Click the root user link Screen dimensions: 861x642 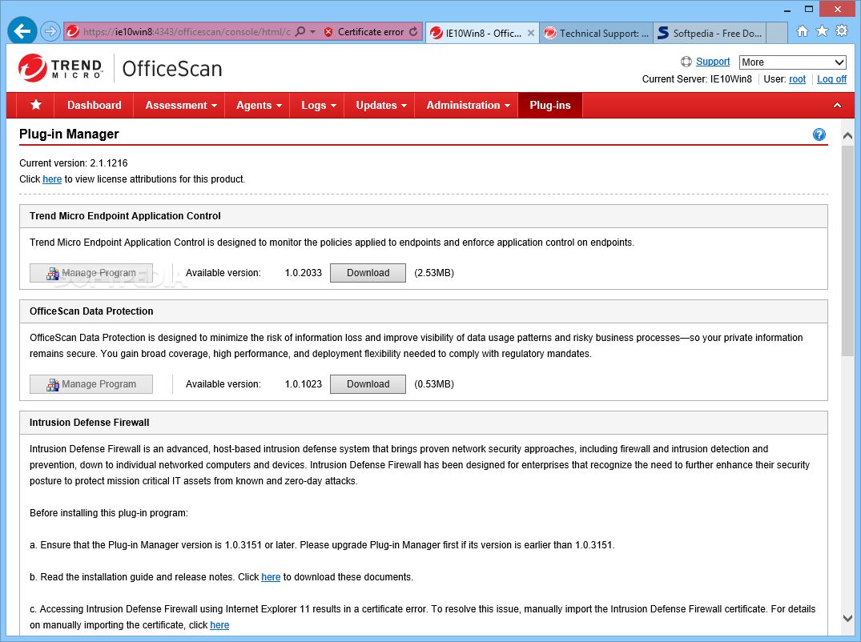[797, 79]
